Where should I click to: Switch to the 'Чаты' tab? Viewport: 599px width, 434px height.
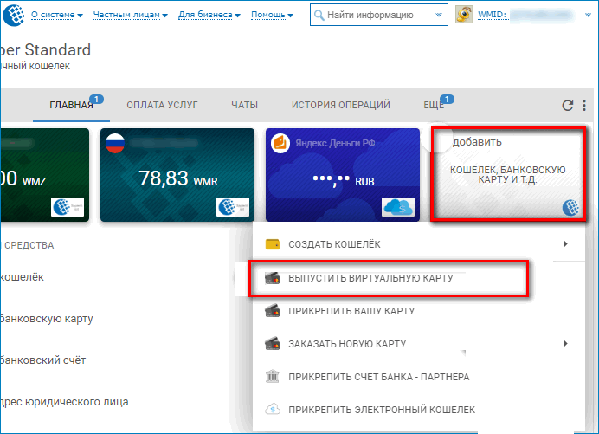click(x=244, y=105)
